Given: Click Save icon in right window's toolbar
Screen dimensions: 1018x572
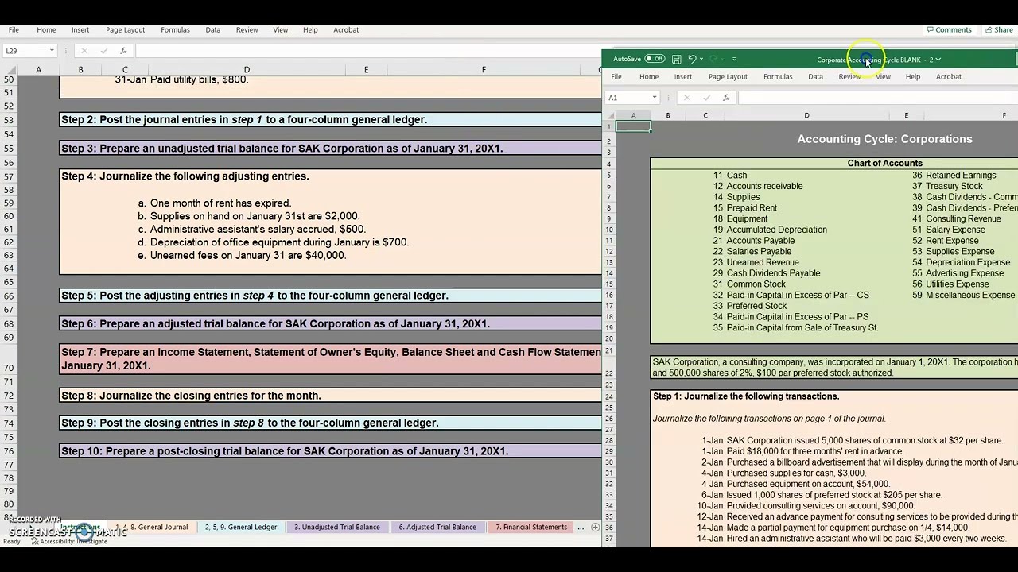Looking at the screenshot, I should click(x=676, y=59).
